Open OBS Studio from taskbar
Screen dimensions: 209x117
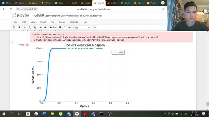(x=110, y=114)
